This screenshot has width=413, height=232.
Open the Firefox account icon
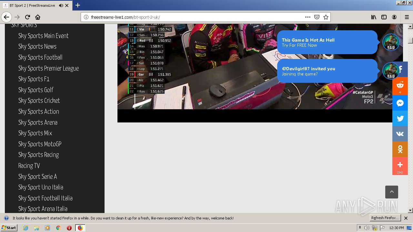coord(394,17)
